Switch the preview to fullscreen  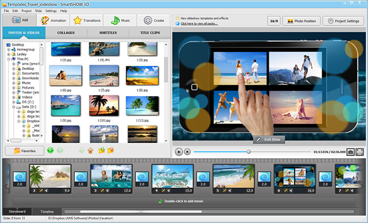point(360,152)
